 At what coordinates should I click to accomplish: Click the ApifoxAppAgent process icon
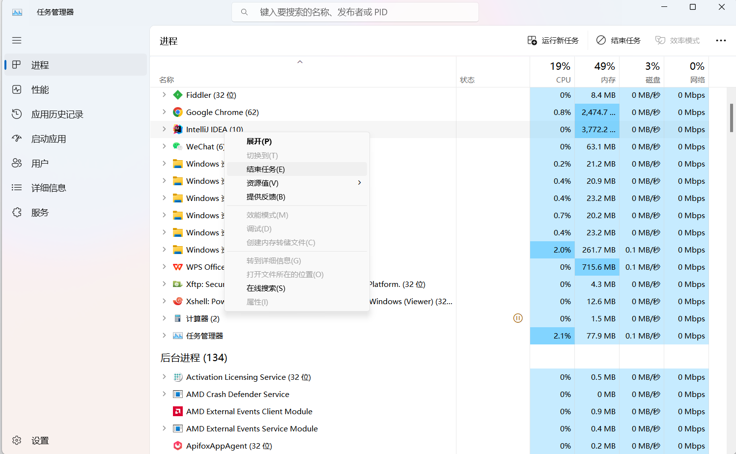(178, 446)
